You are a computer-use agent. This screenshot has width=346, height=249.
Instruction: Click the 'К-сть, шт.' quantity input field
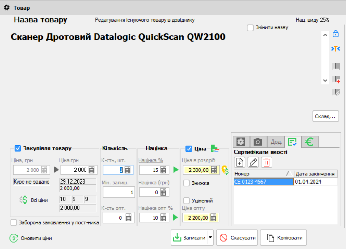click(x=114, y=170)
